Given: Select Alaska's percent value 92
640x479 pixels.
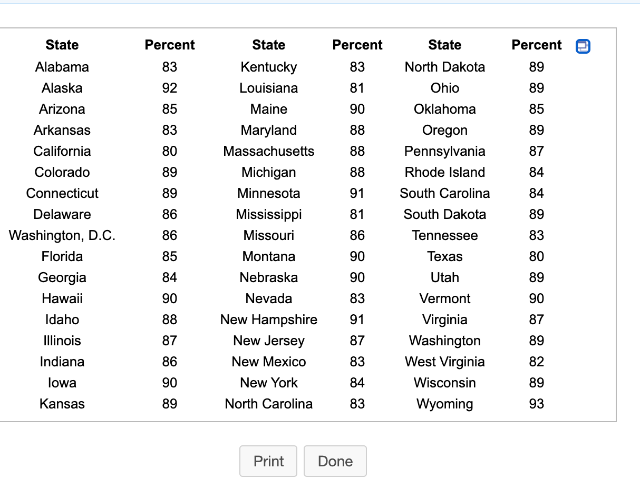Looking at the screenshot, I should tap(170, 88).
